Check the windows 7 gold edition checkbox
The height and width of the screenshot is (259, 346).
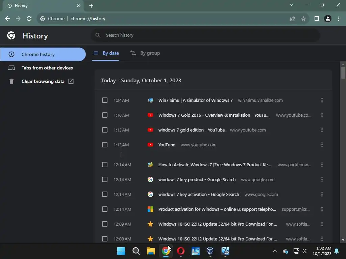(x=105, y=130)
